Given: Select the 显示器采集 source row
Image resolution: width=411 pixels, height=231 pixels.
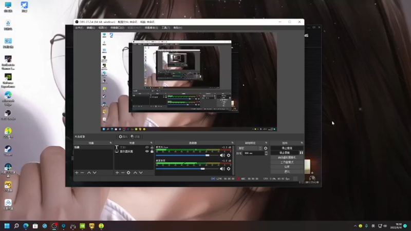Looking at the screenshot, I should (x=134, y=151).
